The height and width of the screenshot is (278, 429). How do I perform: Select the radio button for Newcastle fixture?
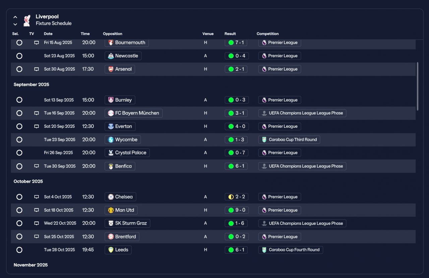(x=19, y=56)
